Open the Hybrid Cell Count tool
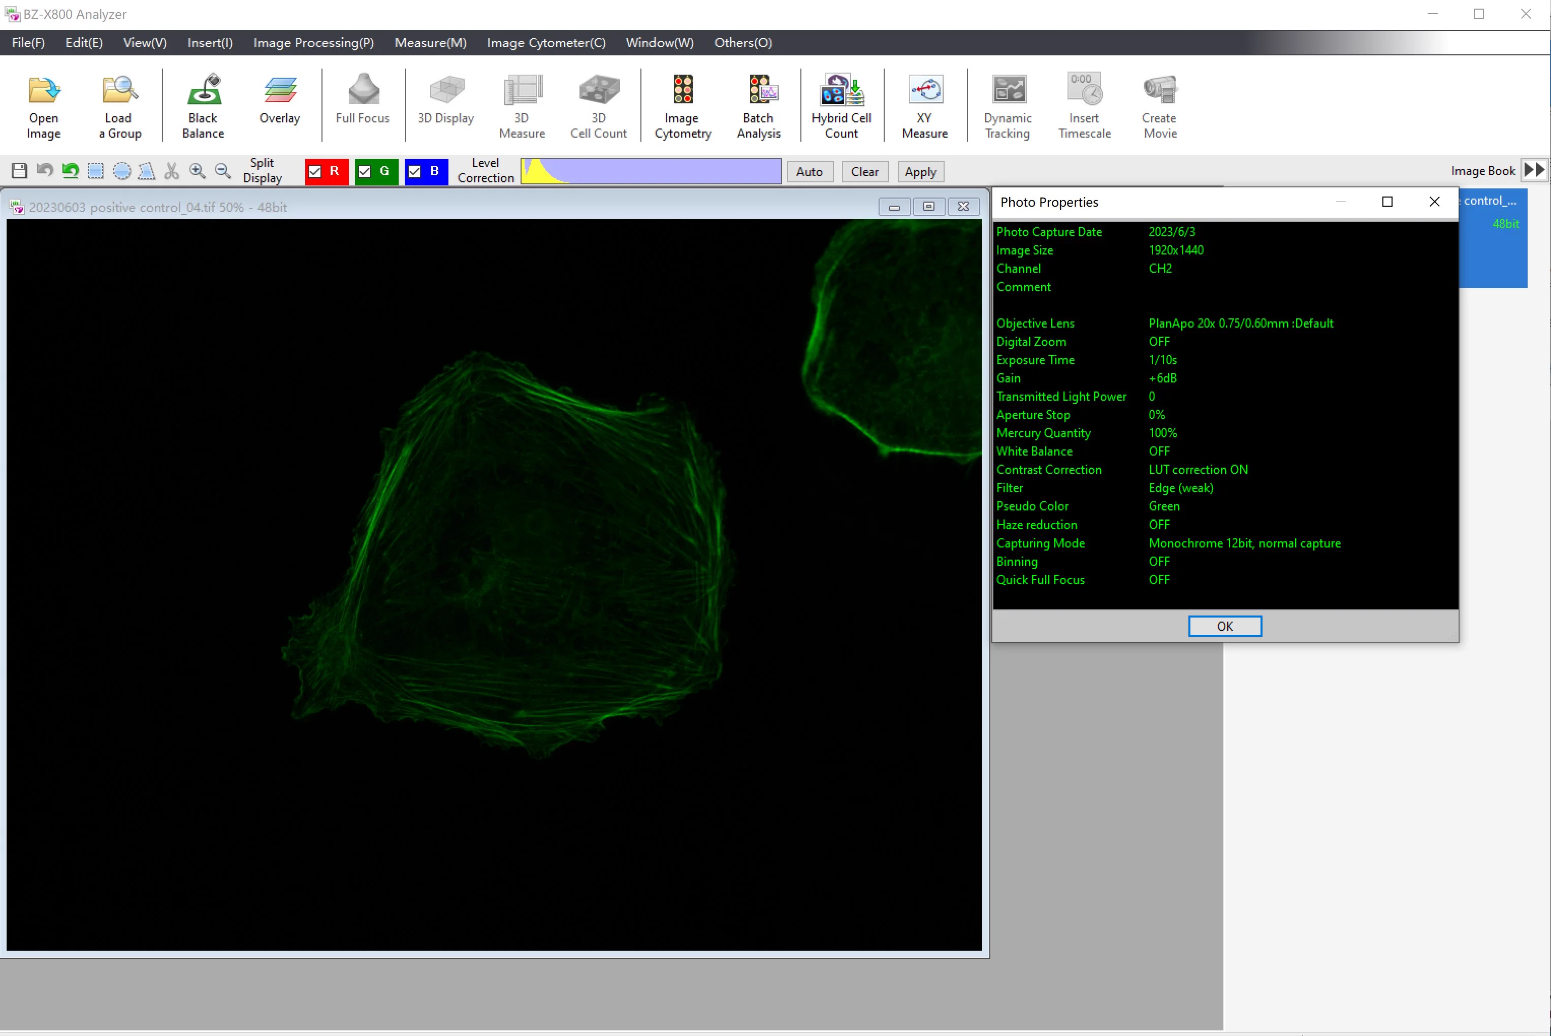The height and width of the screenshot is (1036, 1551). (842, 106)
